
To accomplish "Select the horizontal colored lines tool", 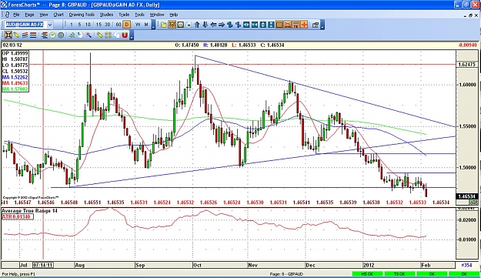I will [33, 35].
